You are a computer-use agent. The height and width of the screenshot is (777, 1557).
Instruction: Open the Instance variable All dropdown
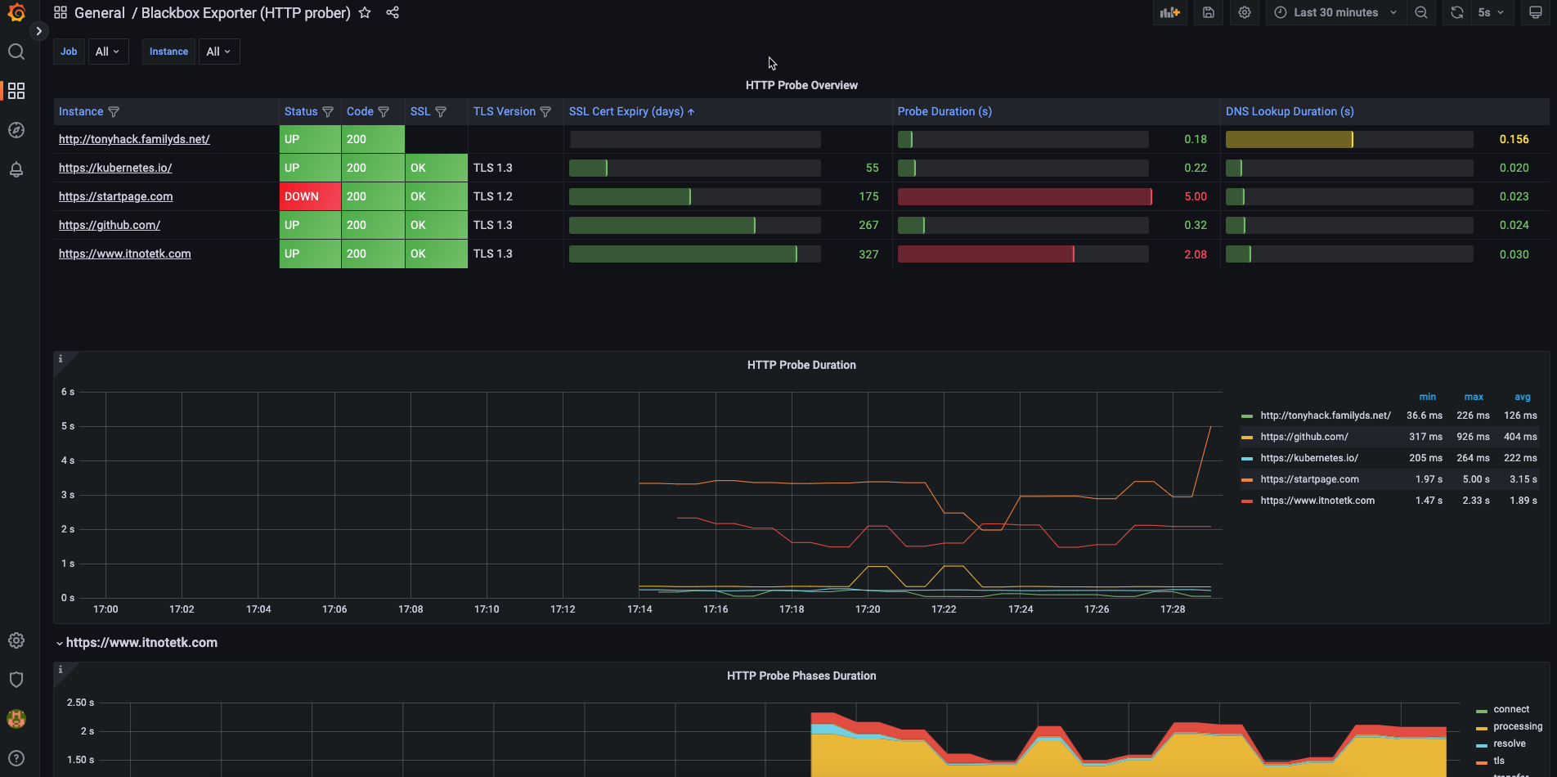click(x=219, y=52)
